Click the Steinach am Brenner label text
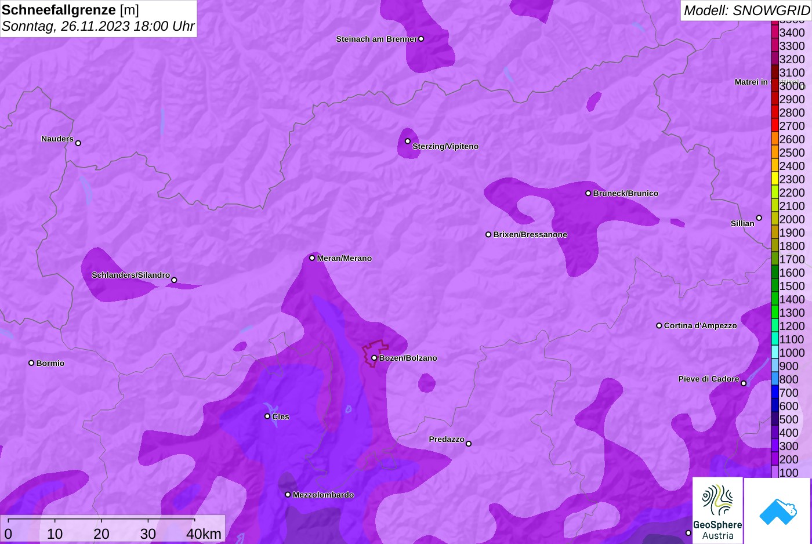 376,39
